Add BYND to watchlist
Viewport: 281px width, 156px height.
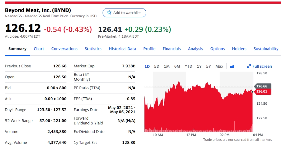[124, 13]
